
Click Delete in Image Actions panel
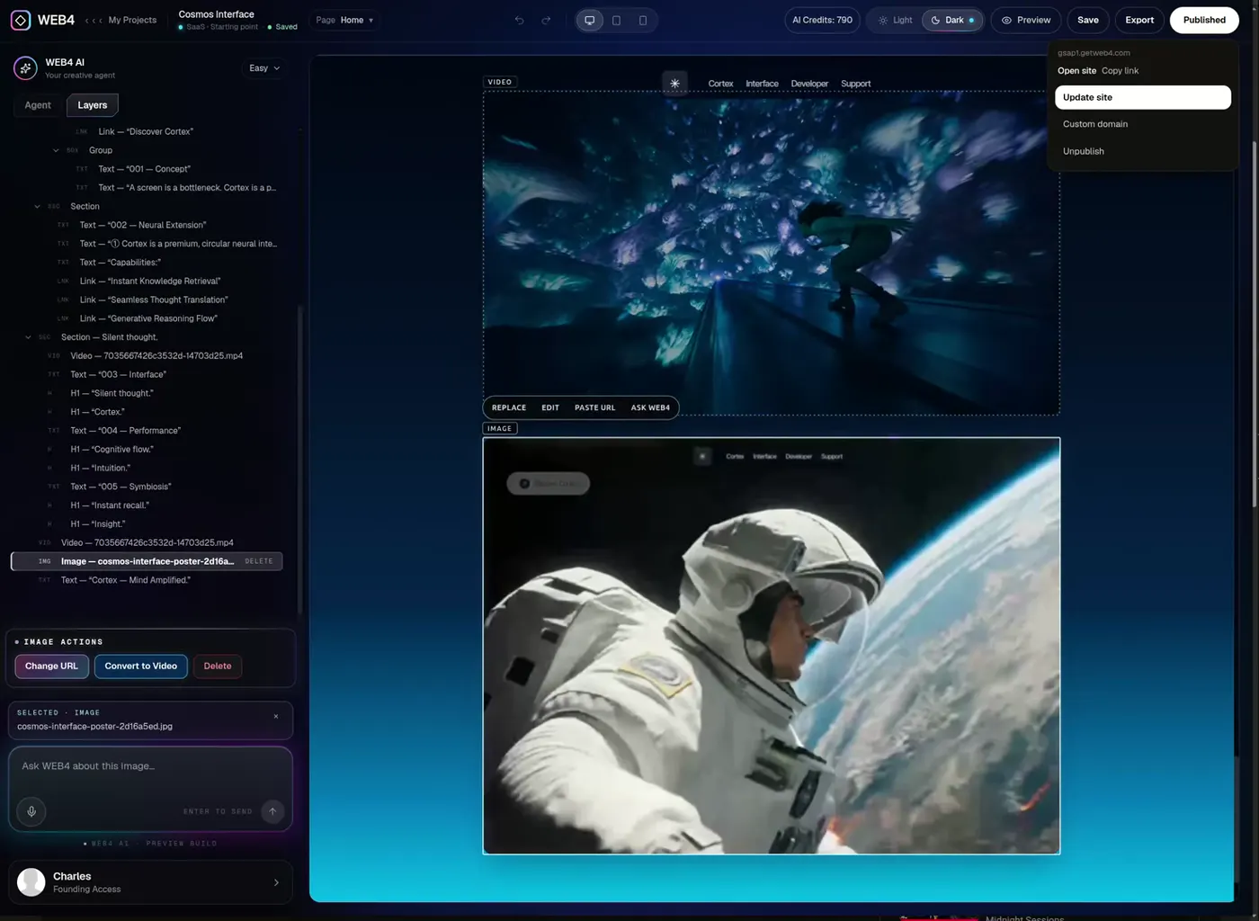pos(218,666)
